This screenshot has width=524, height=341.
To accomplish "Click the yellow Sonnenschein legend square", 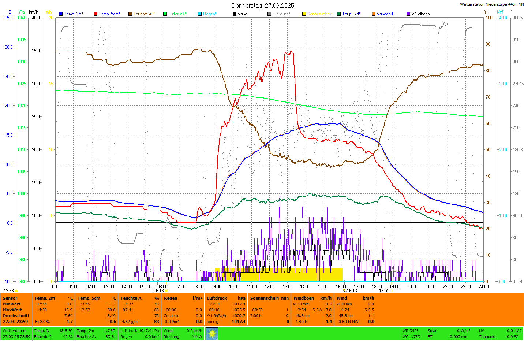I will (x=304, y=14).
